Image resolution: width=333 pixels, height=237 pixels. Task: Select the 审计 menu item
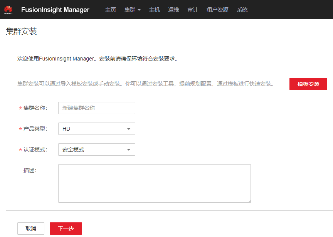coord(193,10)
